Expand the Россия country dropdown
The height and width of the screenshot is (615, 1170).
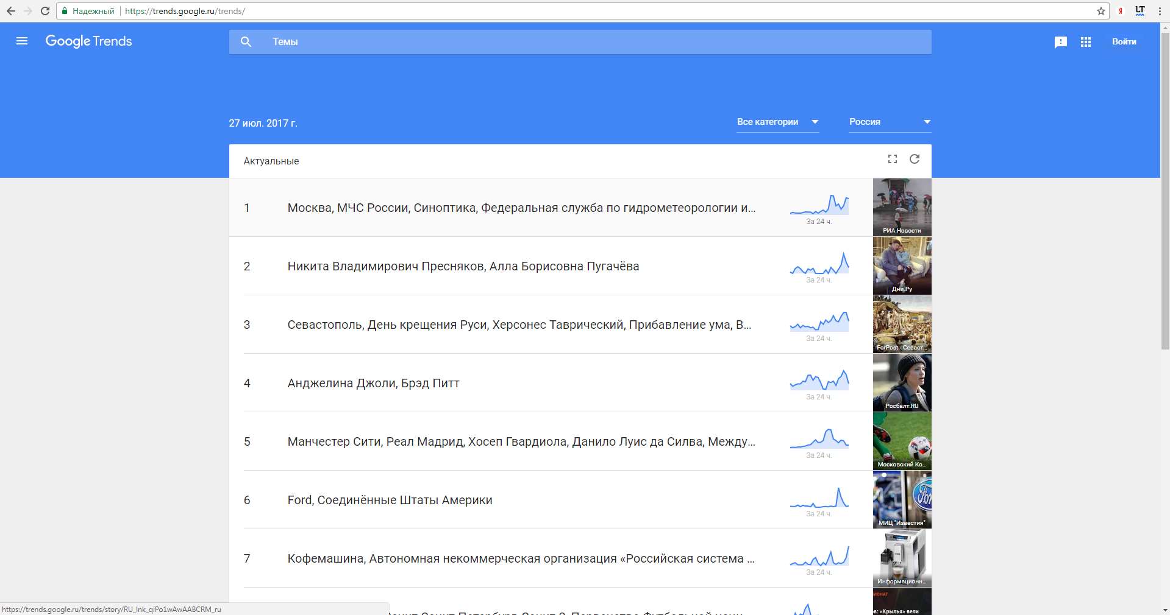pos(890,122)
